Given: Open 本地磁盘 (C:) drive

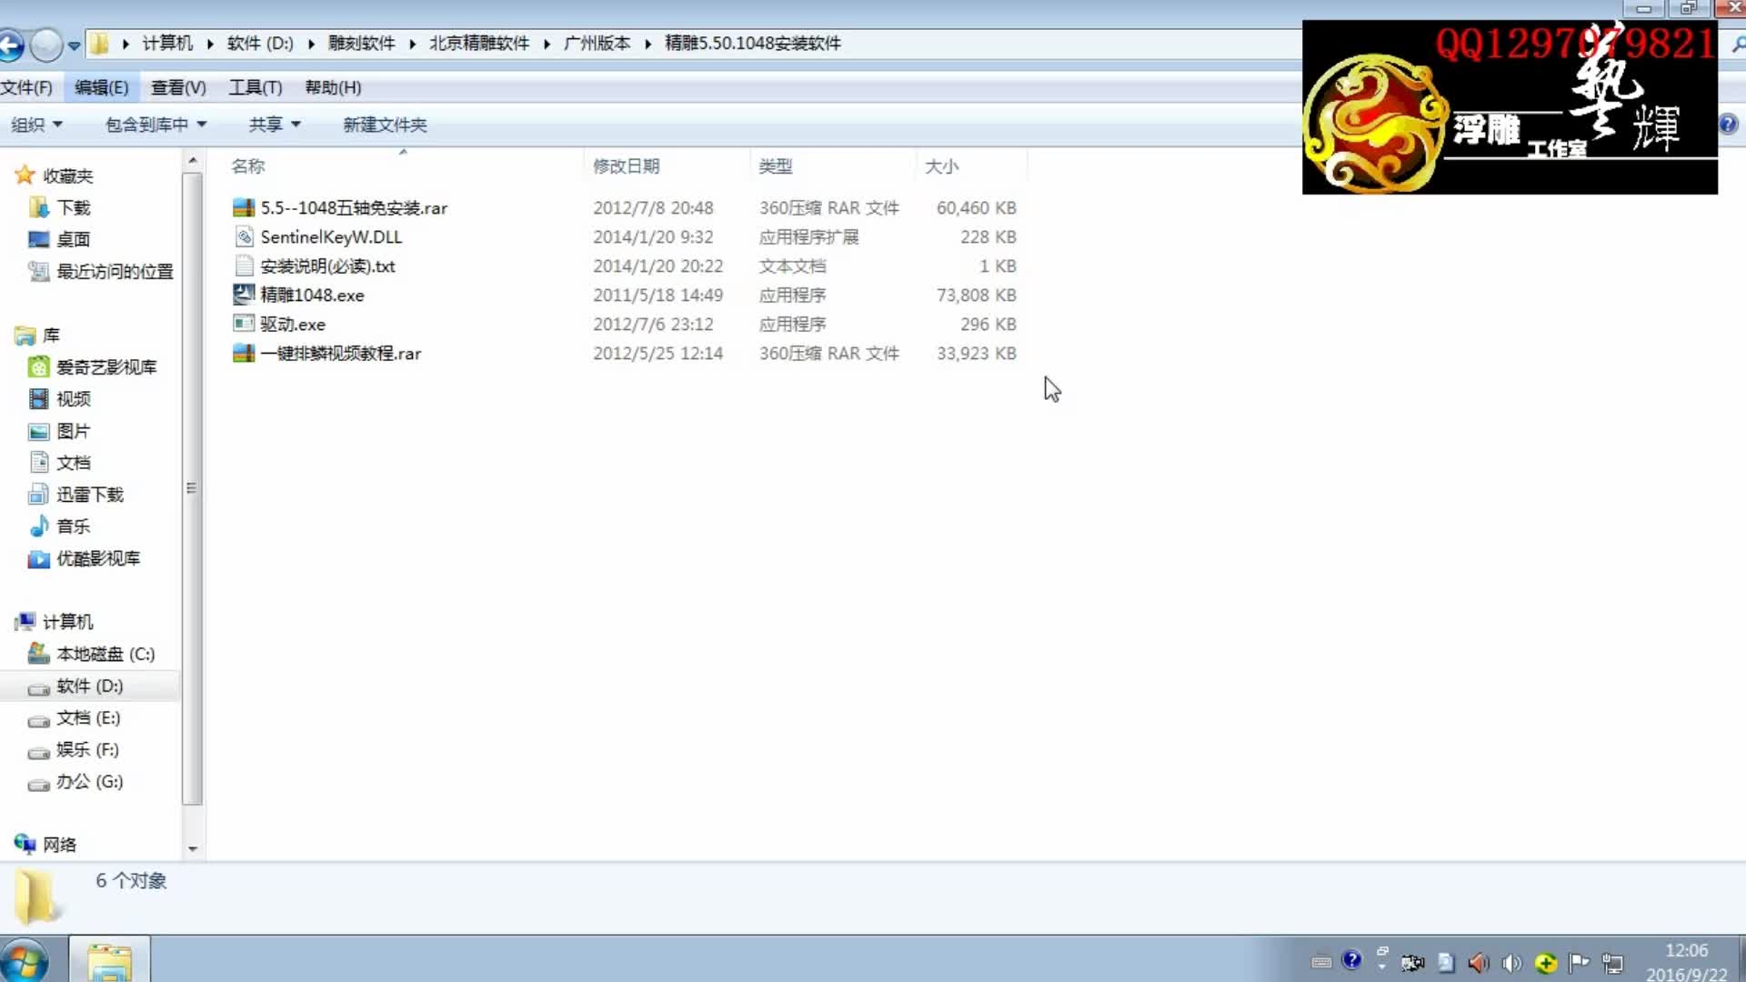Looking at the screenshot, I should click(x=92, y=654).
